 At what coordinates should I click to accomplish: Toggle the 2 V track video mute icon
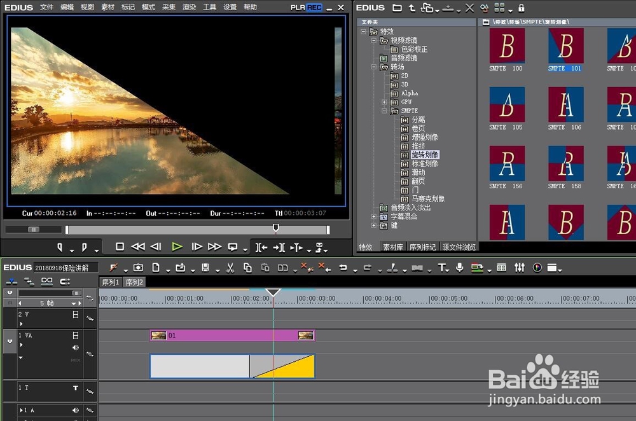76,314
